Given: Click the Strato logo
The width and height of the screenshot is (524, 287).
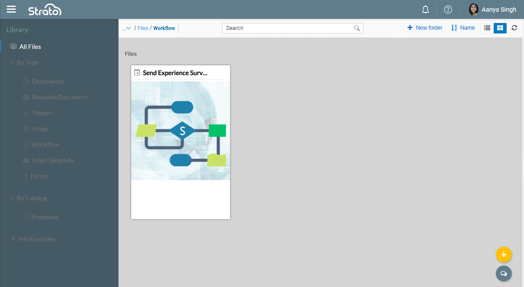Looking at the screenshot, I should pos(45,10).
